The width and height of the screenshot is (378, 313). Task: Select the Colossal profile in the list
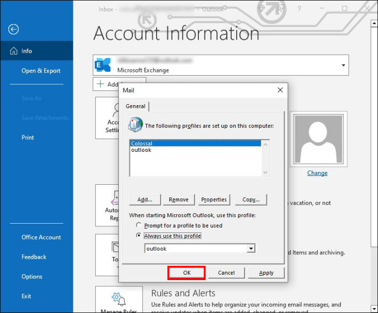coord(196,144)
